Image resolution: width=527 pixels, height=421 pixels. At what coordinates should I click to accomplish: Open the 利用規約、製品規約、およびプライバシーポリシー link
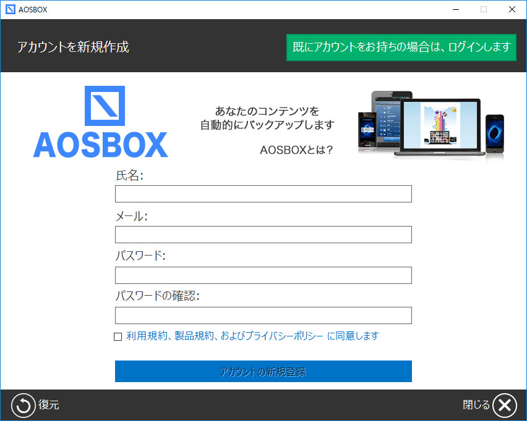[x=225, y=336]
